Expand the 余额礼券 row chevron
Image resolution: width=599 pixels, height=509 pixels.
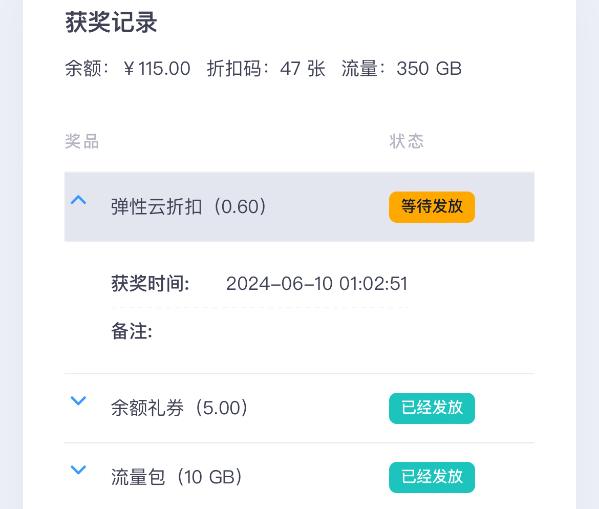click(x=78, y=401)
